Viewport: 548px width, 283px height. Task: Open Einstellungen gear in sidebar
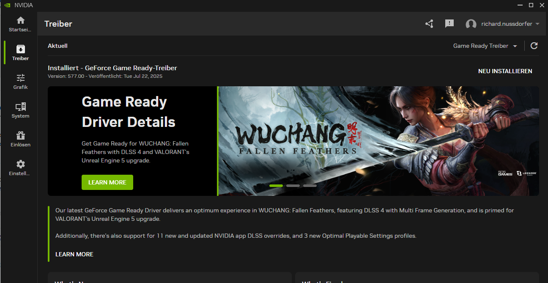coord(20,168)
